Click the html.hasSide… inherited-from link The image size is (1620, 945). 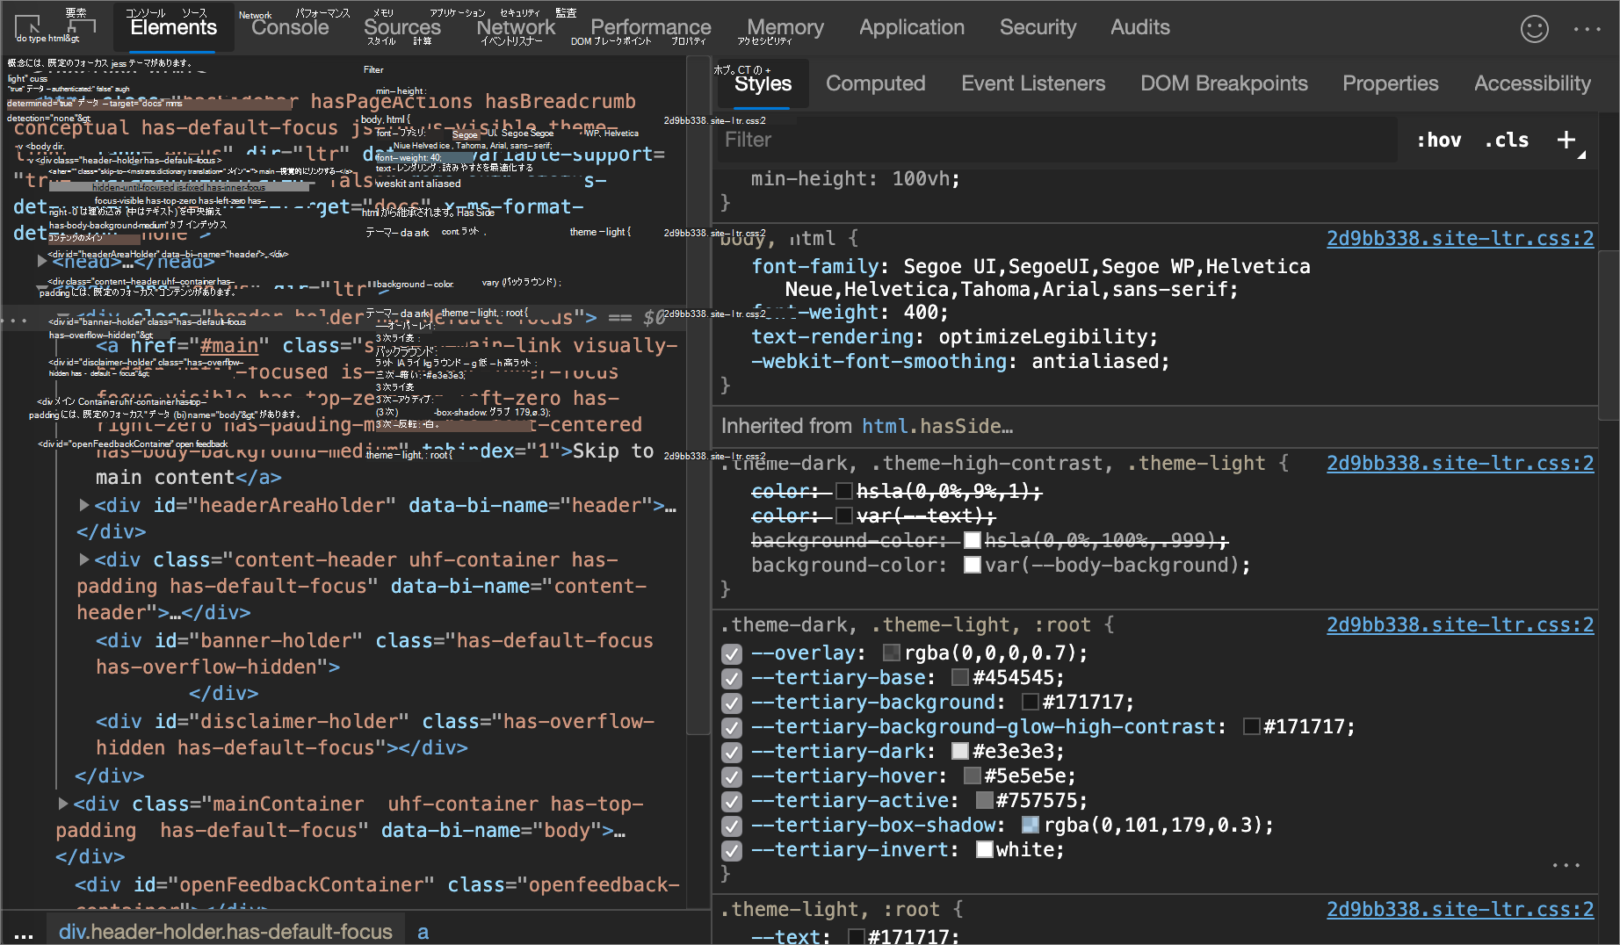(x=937, y=426)
